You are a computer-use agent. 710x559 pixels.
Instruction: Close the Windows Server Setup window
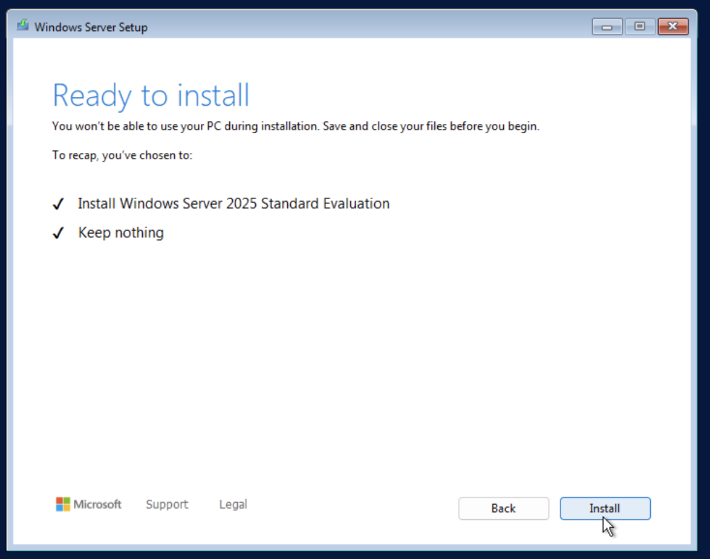tap(673, 27)
